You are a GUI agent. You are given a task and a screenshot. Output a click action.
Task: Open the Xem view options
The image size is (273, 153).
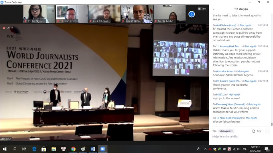coord(202,8)
